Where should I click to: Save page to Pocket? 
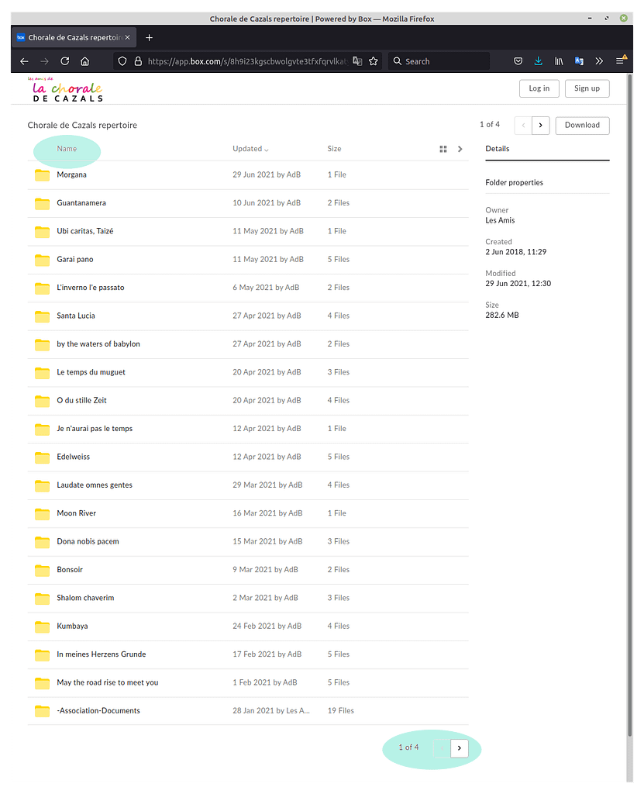[518, 61]
